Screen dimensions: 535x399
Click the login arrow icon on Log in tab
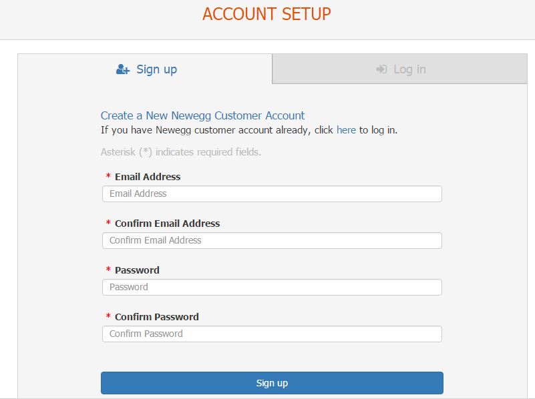381,69
